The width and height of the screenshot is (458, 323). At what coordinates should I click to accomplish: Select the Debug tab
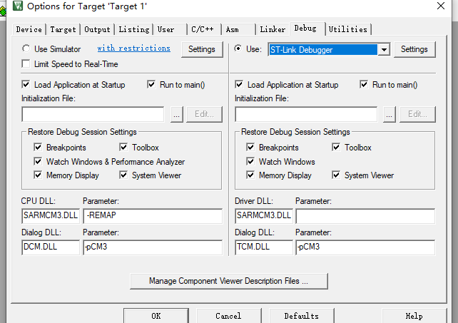point(307,29)
